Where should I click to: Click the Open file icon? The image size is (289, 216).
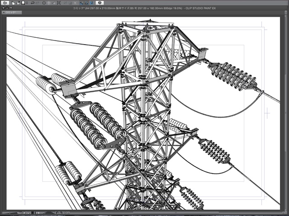pos(19,3)
